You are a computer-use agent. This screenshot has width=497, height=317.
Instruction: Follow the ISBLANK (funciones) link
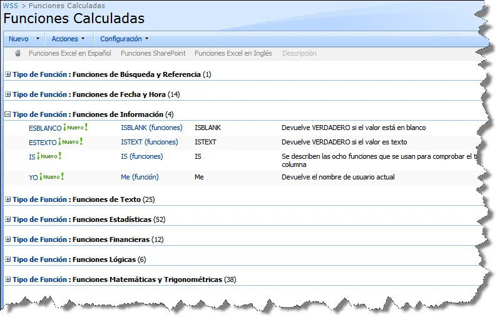point(151,128)
